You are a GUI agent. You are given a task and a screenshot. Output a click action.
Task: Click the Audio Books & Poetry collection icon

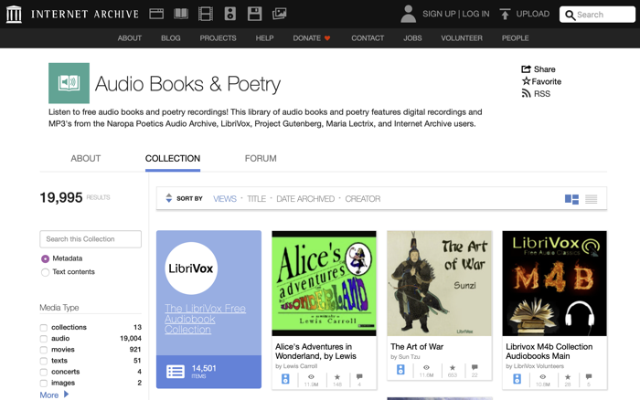coord(69,83)
